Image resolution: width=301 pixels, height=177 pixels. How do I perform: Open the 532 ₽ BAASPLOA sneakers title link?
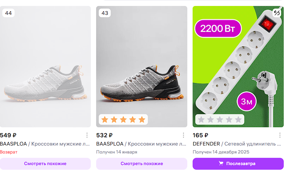click(142, 144)
